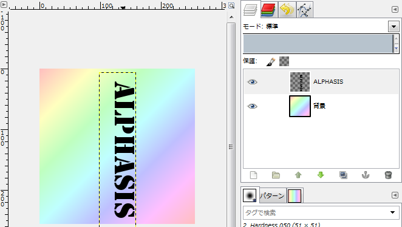This screenshot has width=402, height=227.
Task: Open the layer mode dropdown
Action: [393, 26]
